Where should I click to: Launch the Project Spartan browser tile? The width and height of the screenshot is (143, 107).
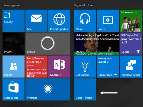click(x=59, y=21)
